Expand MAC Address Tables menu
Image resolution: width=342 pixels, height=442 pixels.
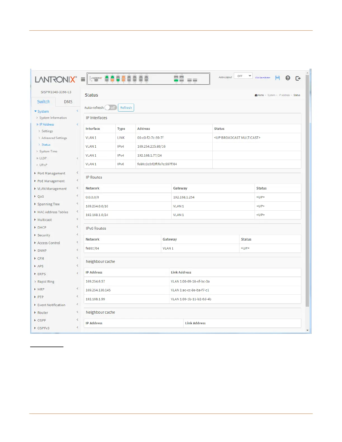tap(53, 212)
